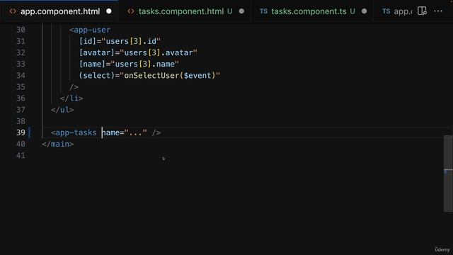This screenshot has width=453, height=255.
Task: Open the editor More Actions ellipsis menu
Action: [x=438, y=11]
